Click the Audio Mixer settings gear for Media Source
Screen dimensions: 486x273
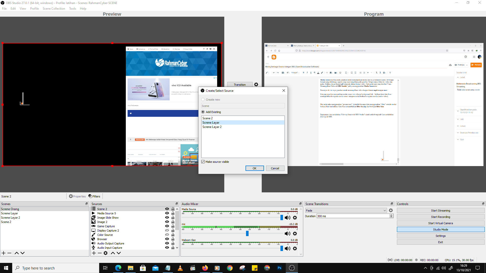click(295, 218)
